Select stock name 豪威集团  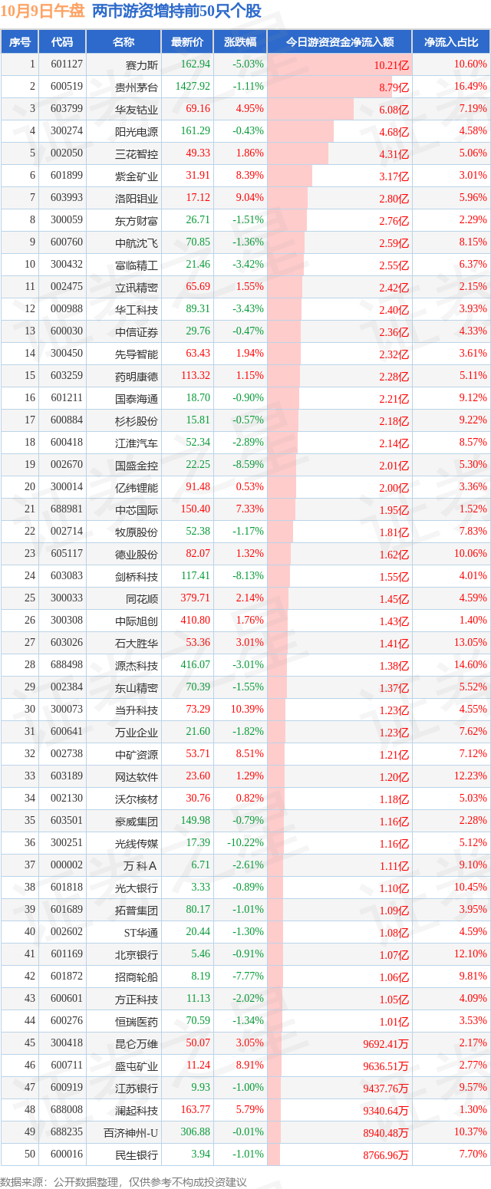[x=137, y=822]
